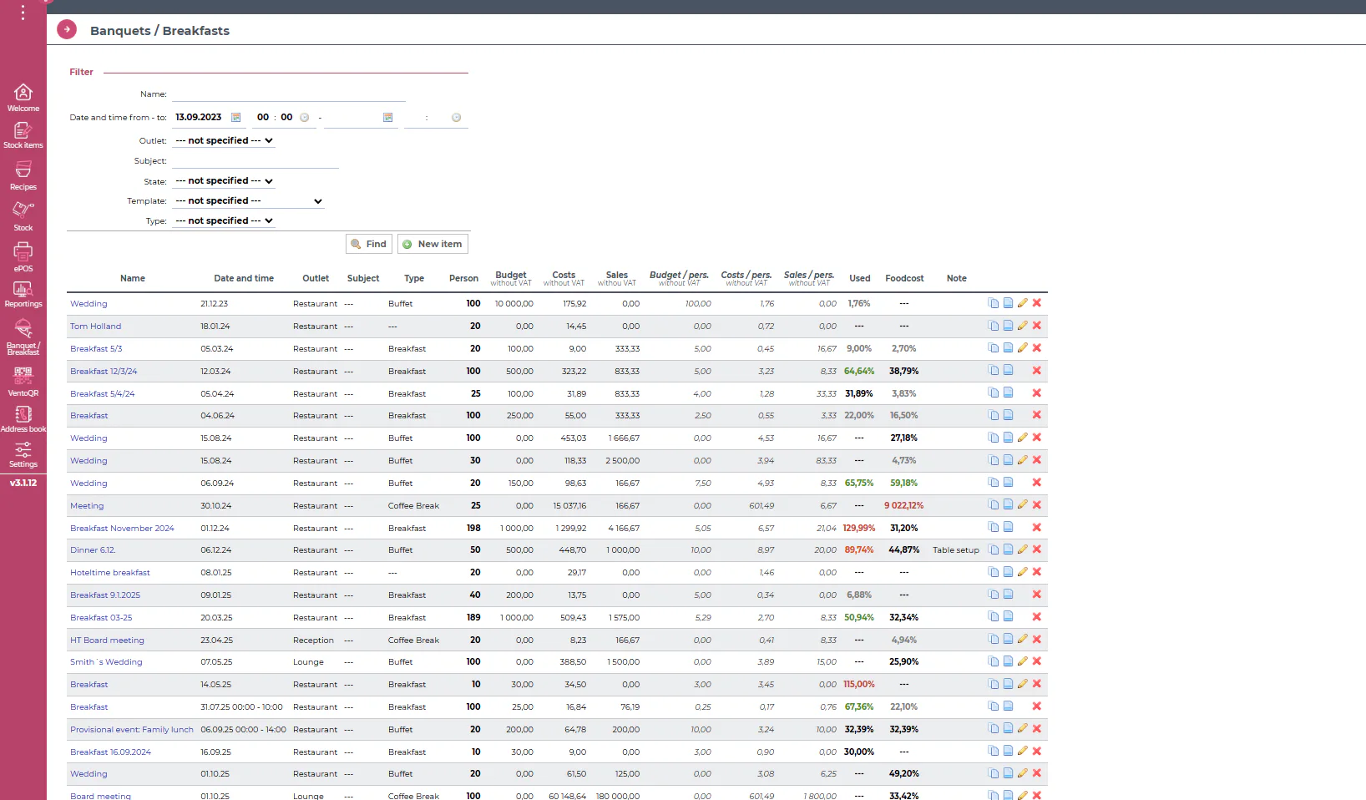
Task: Open the Stock module icon
Action: (23, 216)
